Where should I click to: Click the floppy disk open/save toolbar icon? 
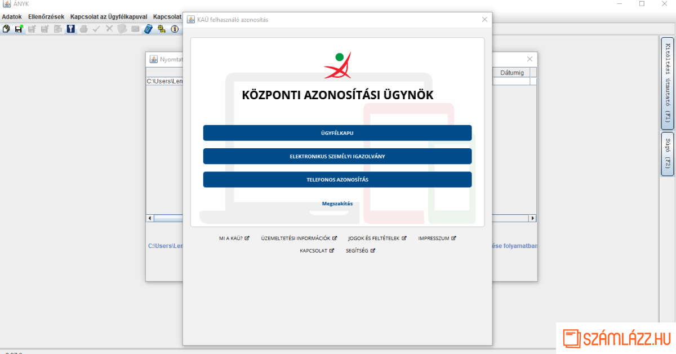tap(19, 29)
